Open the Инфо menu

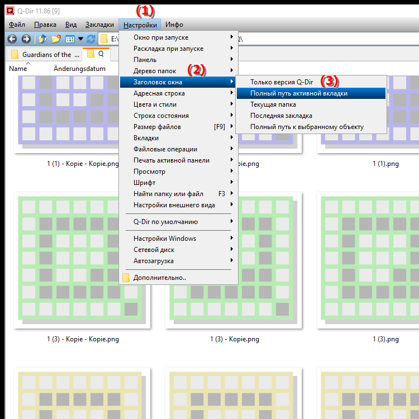tap(174, 25)
